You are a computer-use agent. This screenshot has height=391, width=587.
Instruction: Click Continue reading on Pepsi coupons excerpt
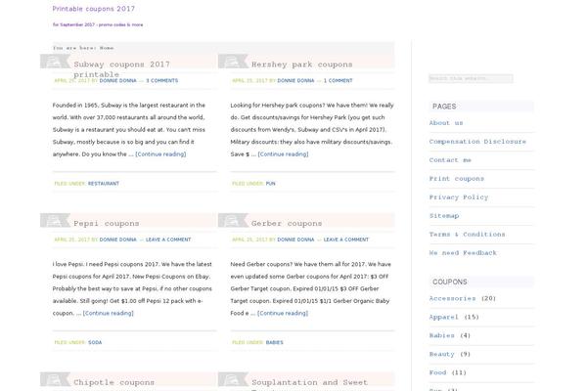109,313
